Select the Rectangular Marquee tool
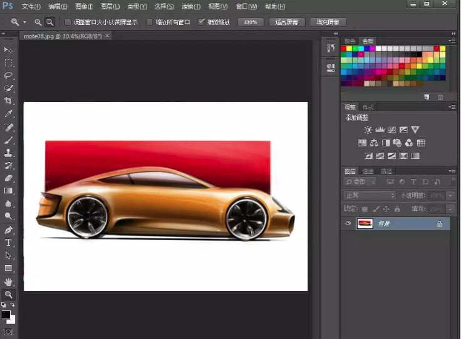Image resolution: width=461 pixels, height=339 pixels. [9, 63]
